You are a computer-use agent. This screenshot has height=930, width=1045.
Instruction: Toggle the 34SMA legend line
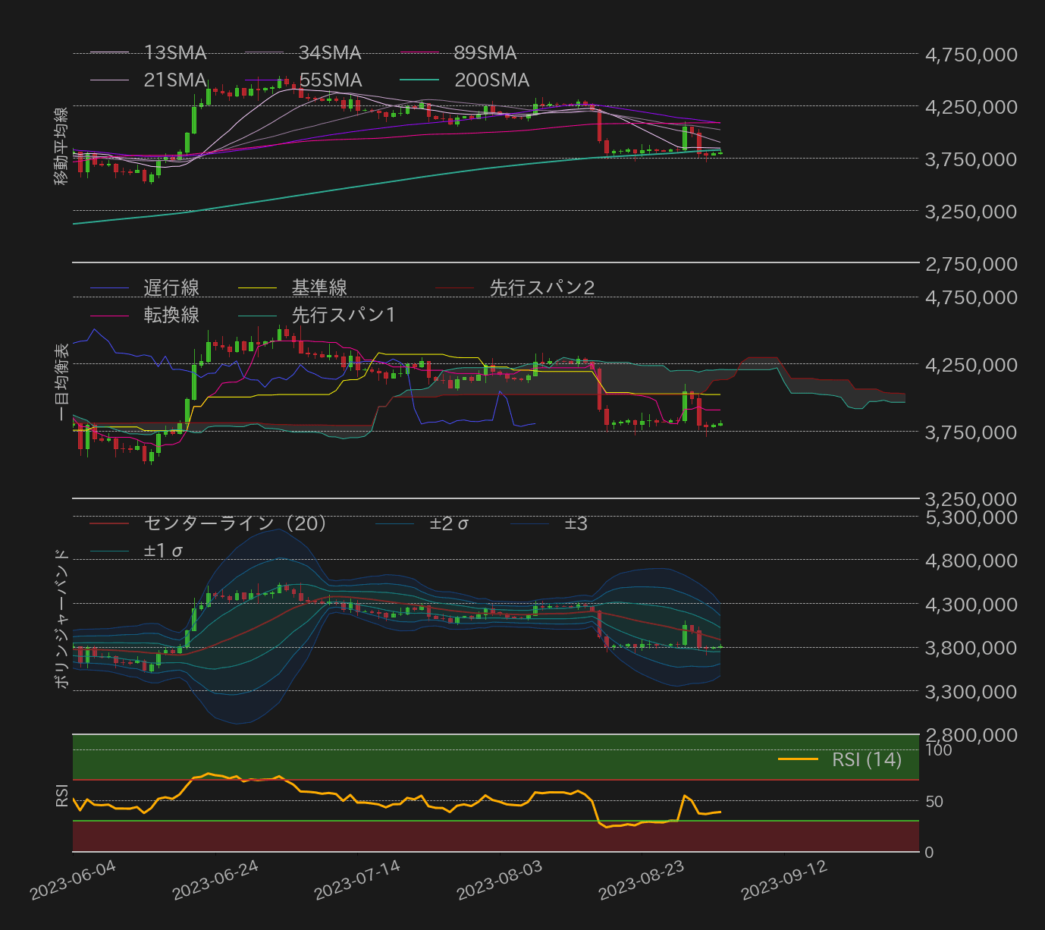(x=264, y=52)
